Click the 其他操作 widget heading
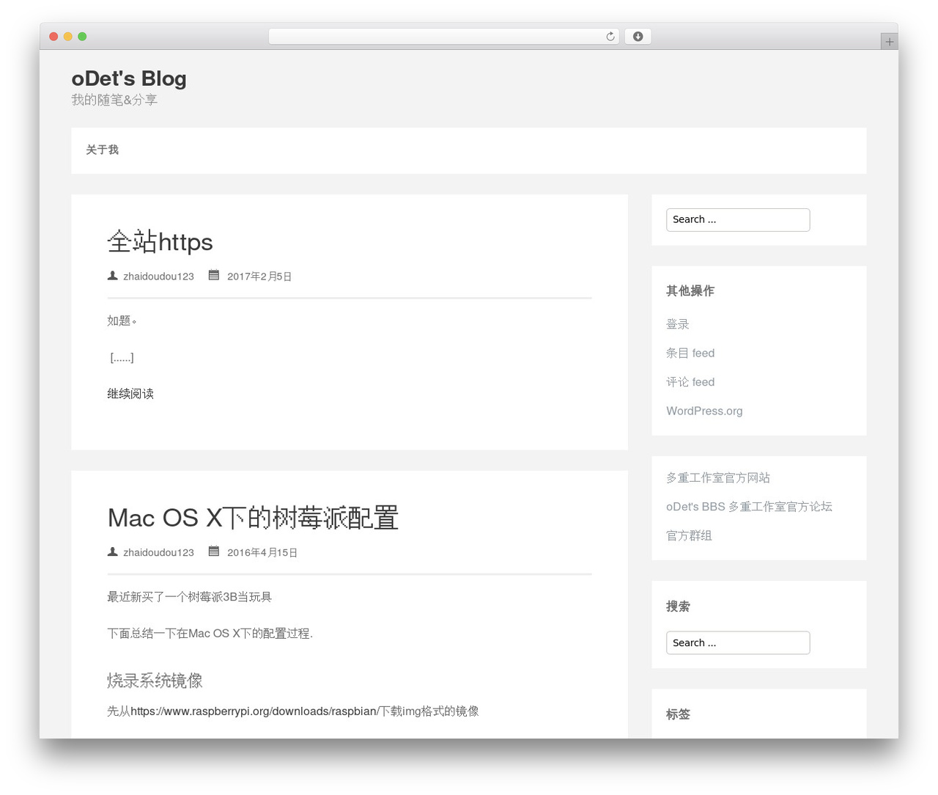The image size is (938, 795). pyautogui.click(x=690, y=291)
